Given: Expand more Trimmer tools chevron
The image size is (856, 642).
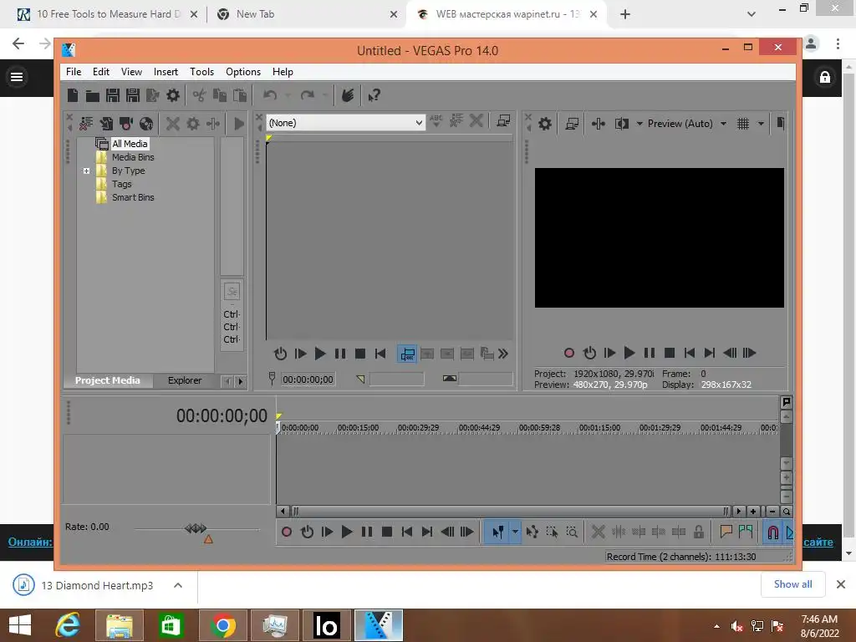Looking at the screenshot, I should [503, 354].
